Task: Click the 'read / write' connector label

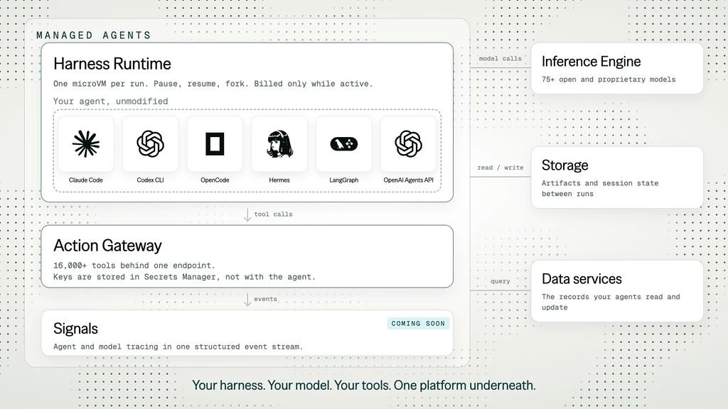Action: tap(500, 168)
